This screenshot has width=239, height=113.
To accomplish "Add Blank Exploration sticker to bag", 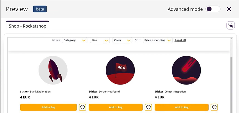I will 48,107.
